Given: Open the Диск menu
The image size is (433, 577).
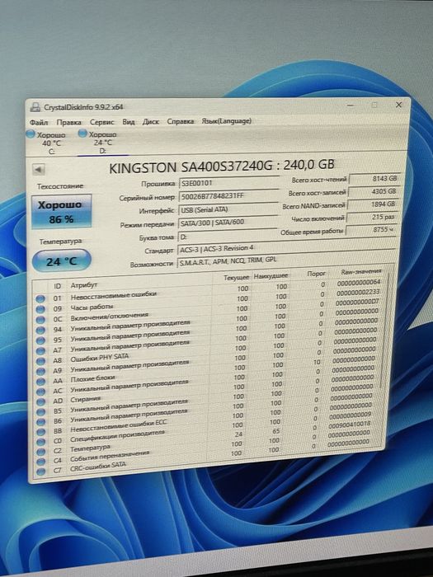Looking at the screenshot, I should [151, 121].
